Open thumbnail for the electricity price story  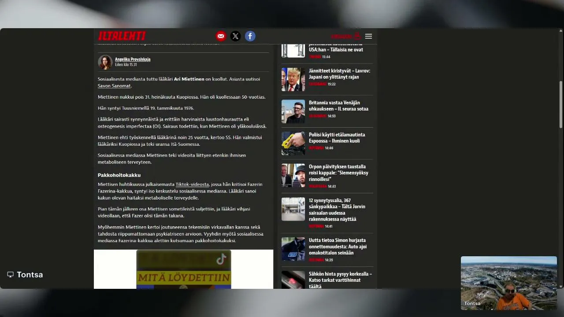coord(293,280)
